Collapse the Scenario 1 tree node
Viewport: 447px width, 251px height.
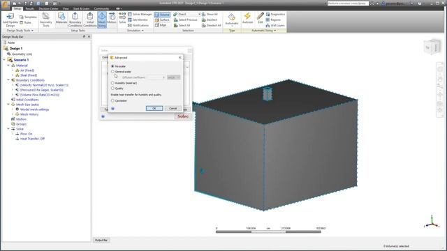pos(4,60)
